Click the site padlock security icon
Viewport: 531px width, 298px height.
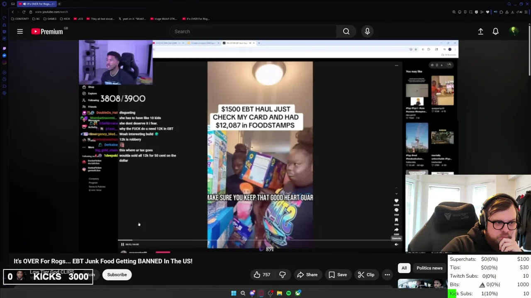point(30,12)
